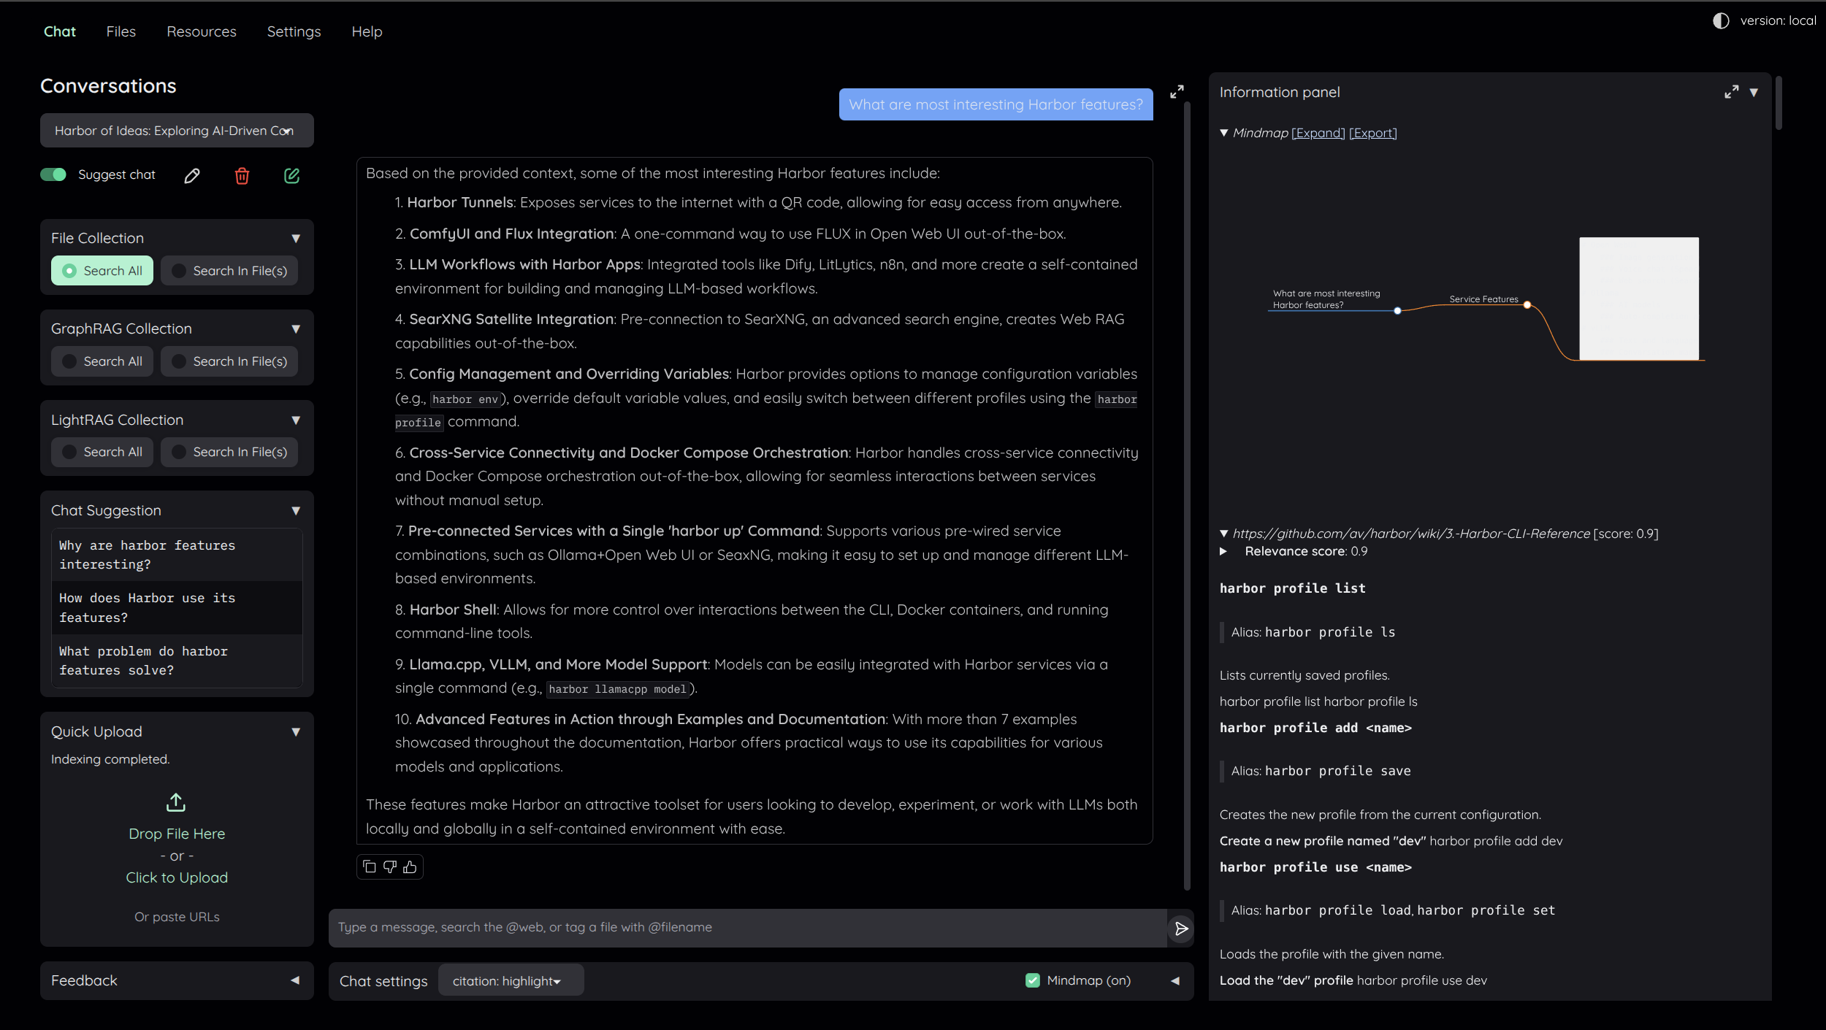Open the citation highlight dropdown

click(x=510, y=980)
